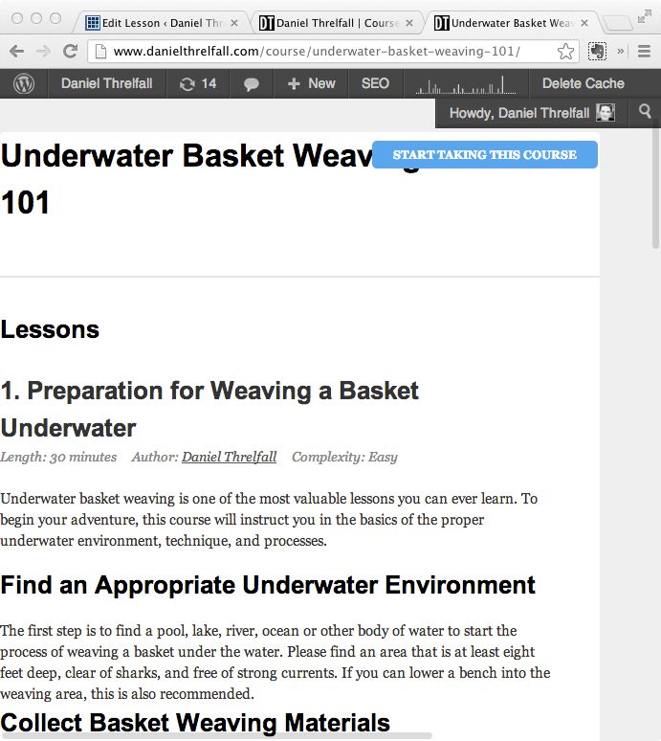Open the New content menu
This screenshot has height=741, width=661.
(x=312, y=83)
